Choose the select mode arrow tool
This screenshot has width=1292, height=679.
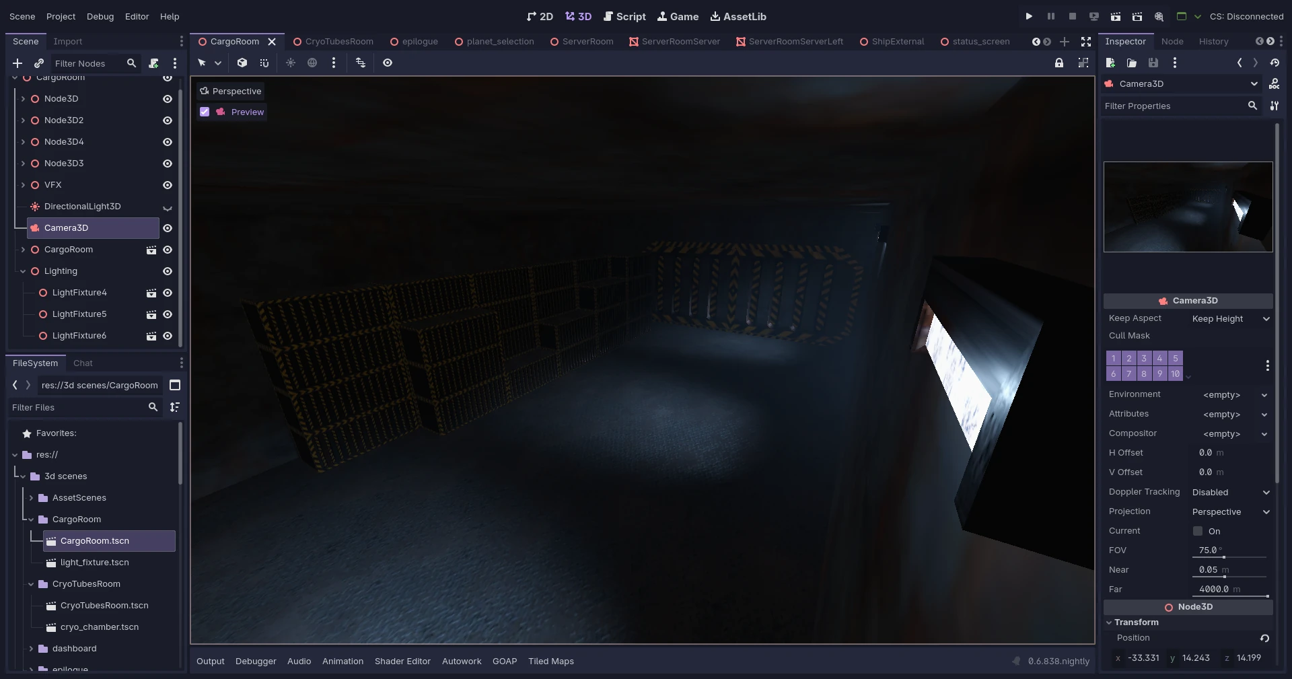pyautogui.click(x=202, y=63)
